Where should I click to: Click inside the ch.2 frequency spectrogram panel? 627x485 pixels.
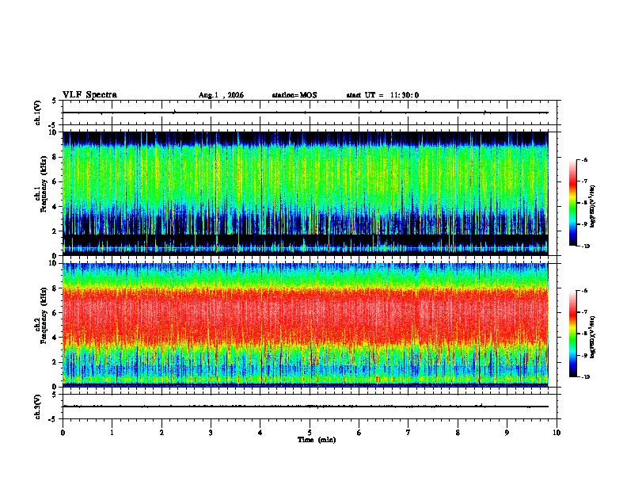click(x=305, y=325)
